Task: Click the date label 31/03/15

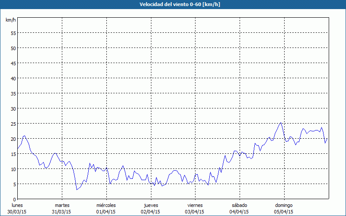Action: [62, 212]
